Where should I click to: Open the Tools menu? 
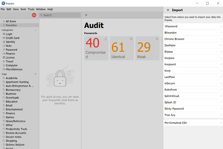click(x=31, y=9)
